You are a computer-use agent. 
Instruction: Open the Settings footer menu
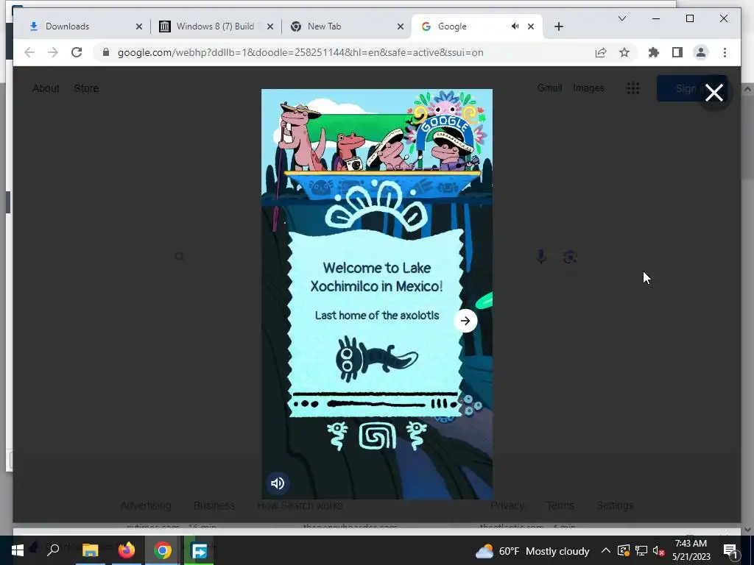click(x=615, y=505)
